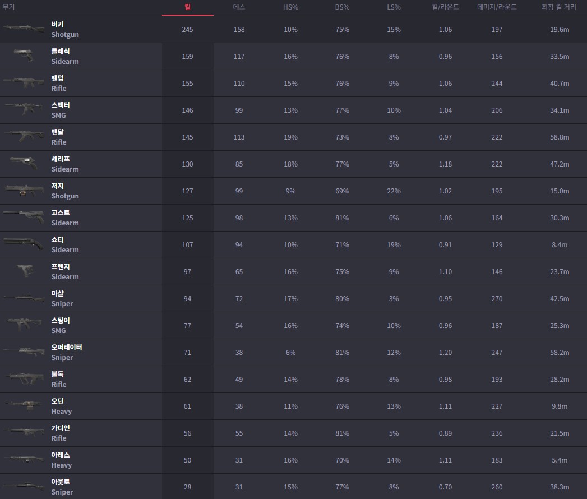
Task: Click the Phantom rifle weapon image
Action: click(24, 82)
